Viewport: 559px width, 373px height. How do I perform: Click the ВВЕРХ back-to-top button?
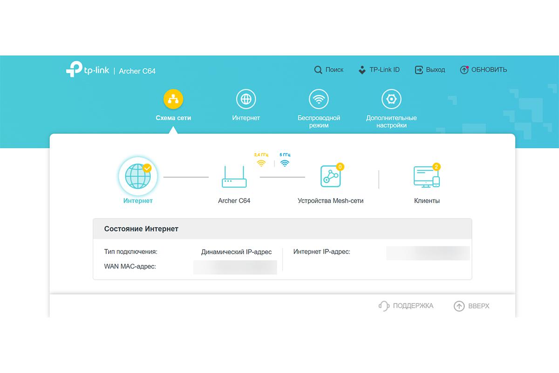471,306
